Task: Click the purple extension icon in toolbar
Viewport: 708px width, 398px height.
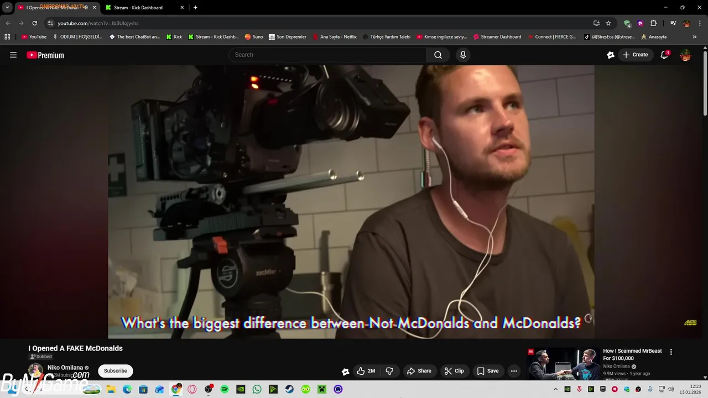Action: tap(640, 23)
